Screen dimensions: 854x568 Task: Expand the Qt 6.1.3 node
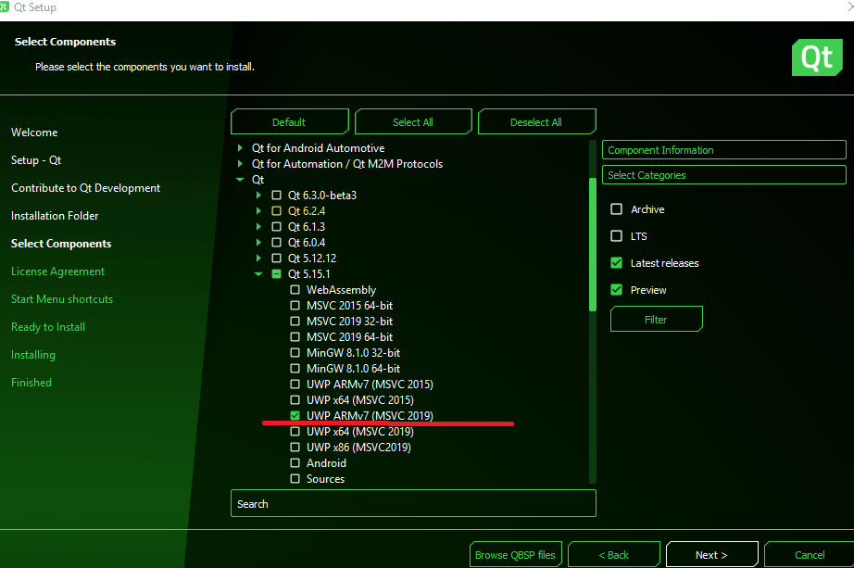coord(258,227)
